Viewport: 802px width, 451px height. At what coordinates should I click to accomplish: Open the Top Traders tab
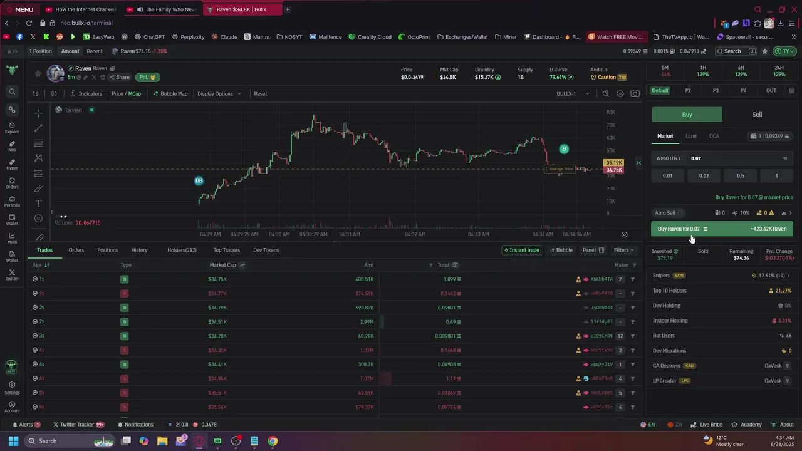(226, 250)
